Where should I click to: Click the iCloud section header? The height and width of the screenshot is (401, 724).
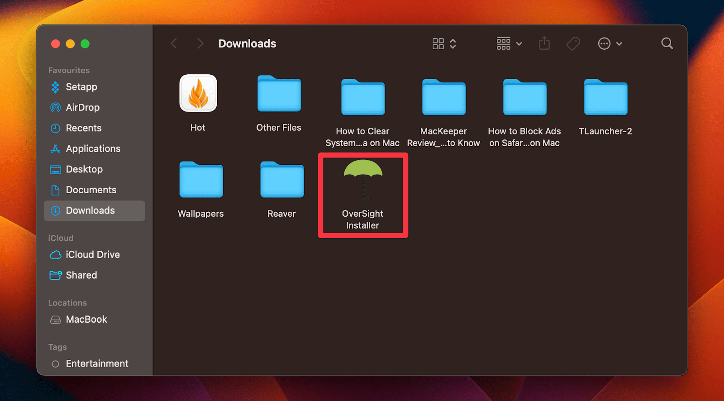pyautogui.click(x=61, y=238)
